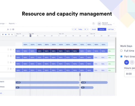Click the longer Tesla 7h allocation bar

click(x=47, y=88)
